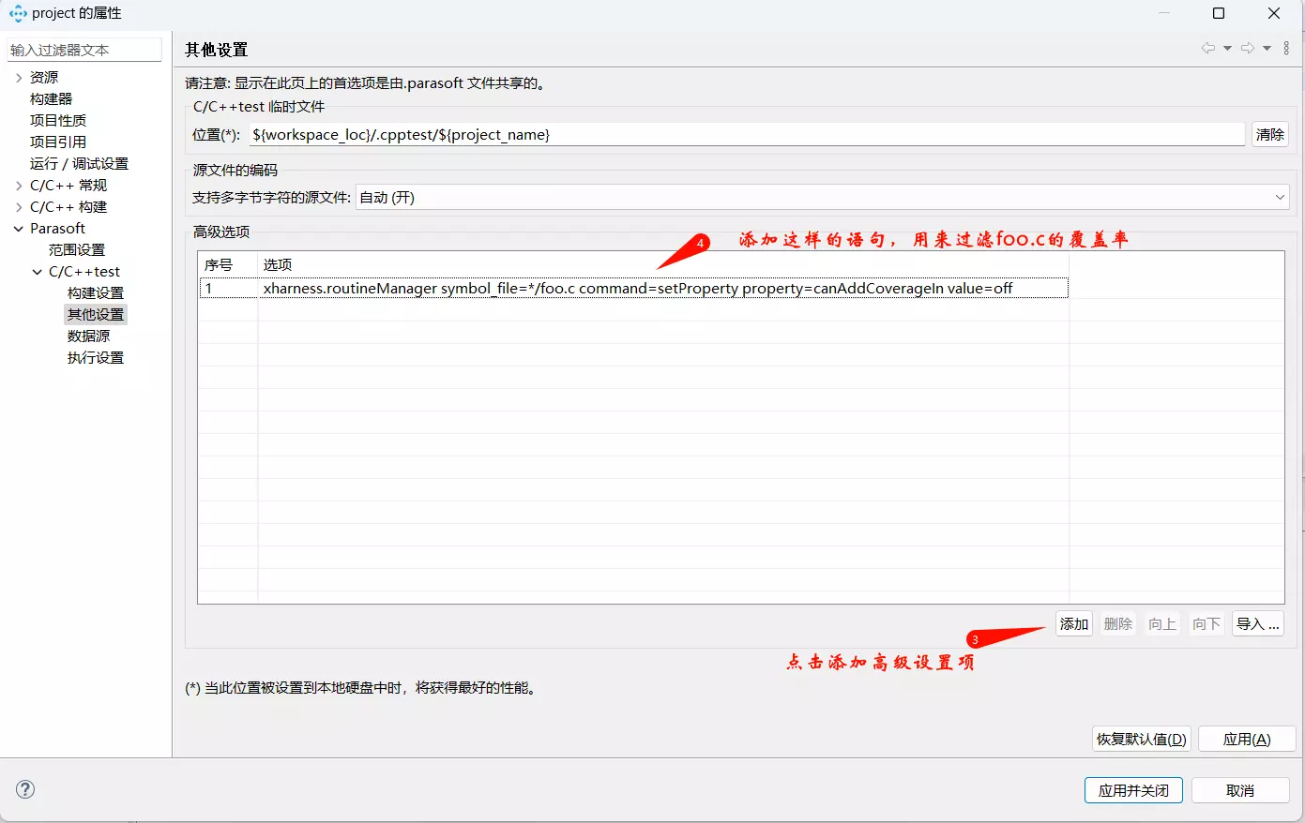Click the forward navigation arrow icon
The width and height of the screenshot is (1305, 823).
pos(1247,49)
